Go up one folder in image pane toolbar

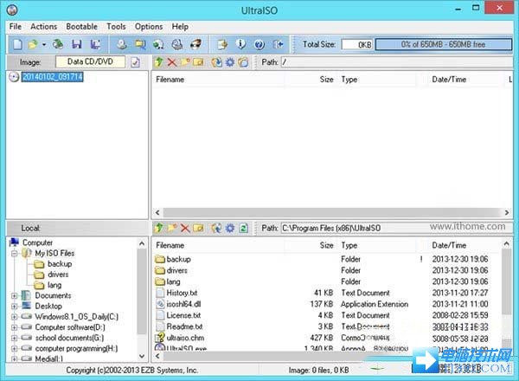pyautogui.click(x=158, y=62)
